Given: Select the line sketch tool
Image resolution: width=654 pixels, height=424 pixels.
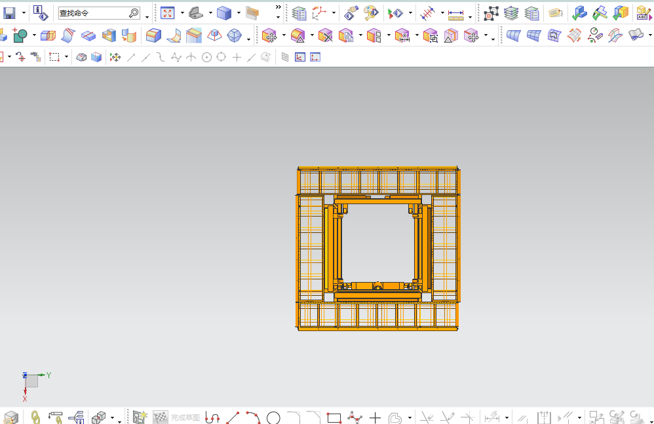Looking at the screenshot, I should (233, 417).
